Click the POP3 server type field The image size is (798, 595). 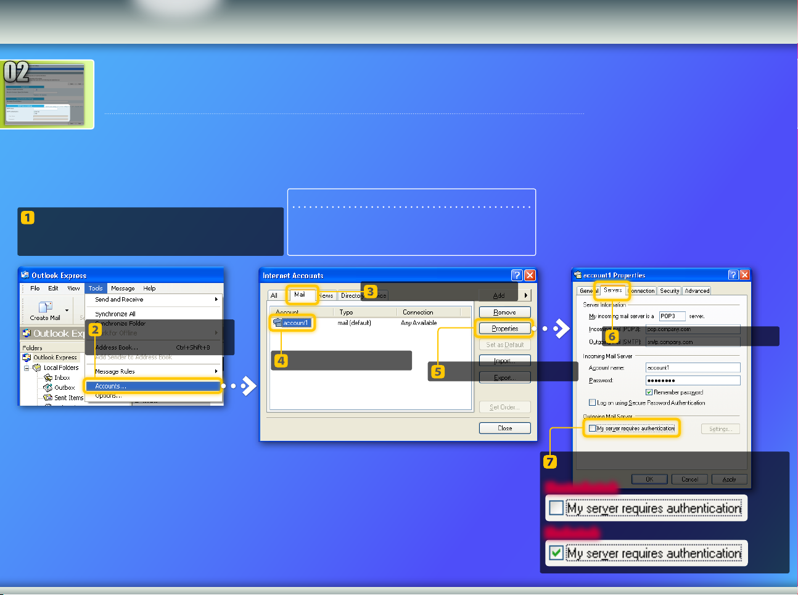tap(672, 316)
